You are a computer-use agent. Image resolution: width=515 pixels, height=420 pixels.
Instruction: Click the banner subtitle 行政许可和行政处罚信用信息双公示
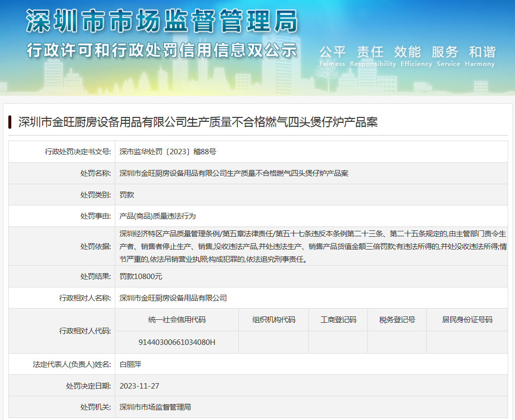[x=161, y=50]
